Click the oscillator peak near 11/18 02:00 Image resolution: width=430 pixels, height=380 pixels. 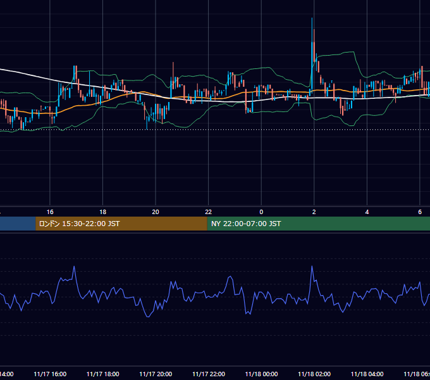(312, 266)
